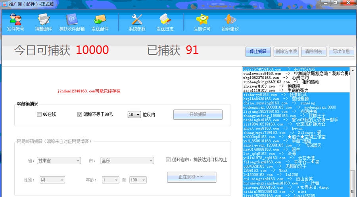Select list row sunhongbingshb@163.com
Screen dimensions: 357x197
296,82
